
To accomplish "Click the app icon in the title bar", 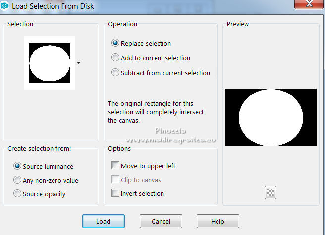I will (x=6, y=7).
